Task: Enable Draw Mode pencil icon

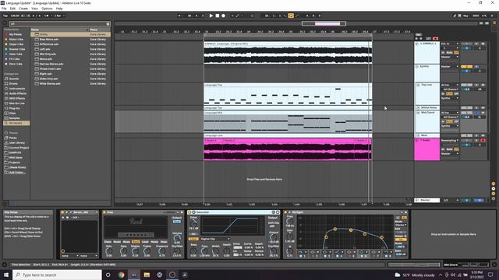Action: (x=455, y=16)
